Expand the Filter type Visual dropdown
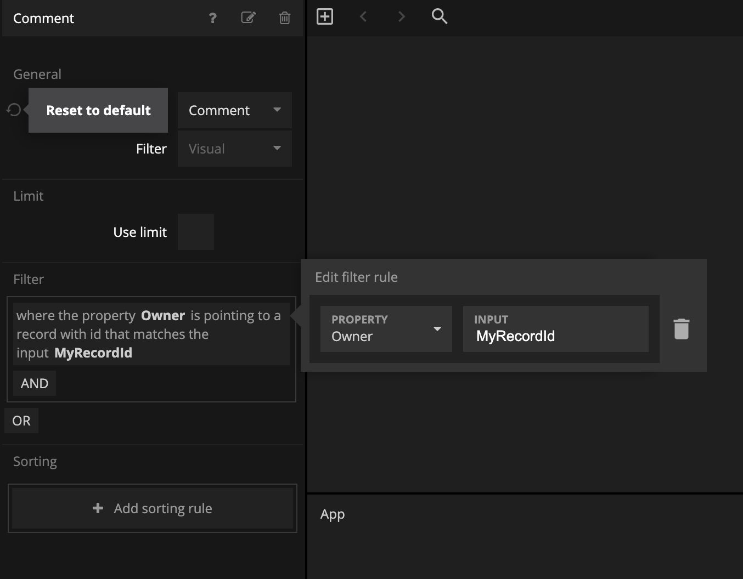 (235, 149)
